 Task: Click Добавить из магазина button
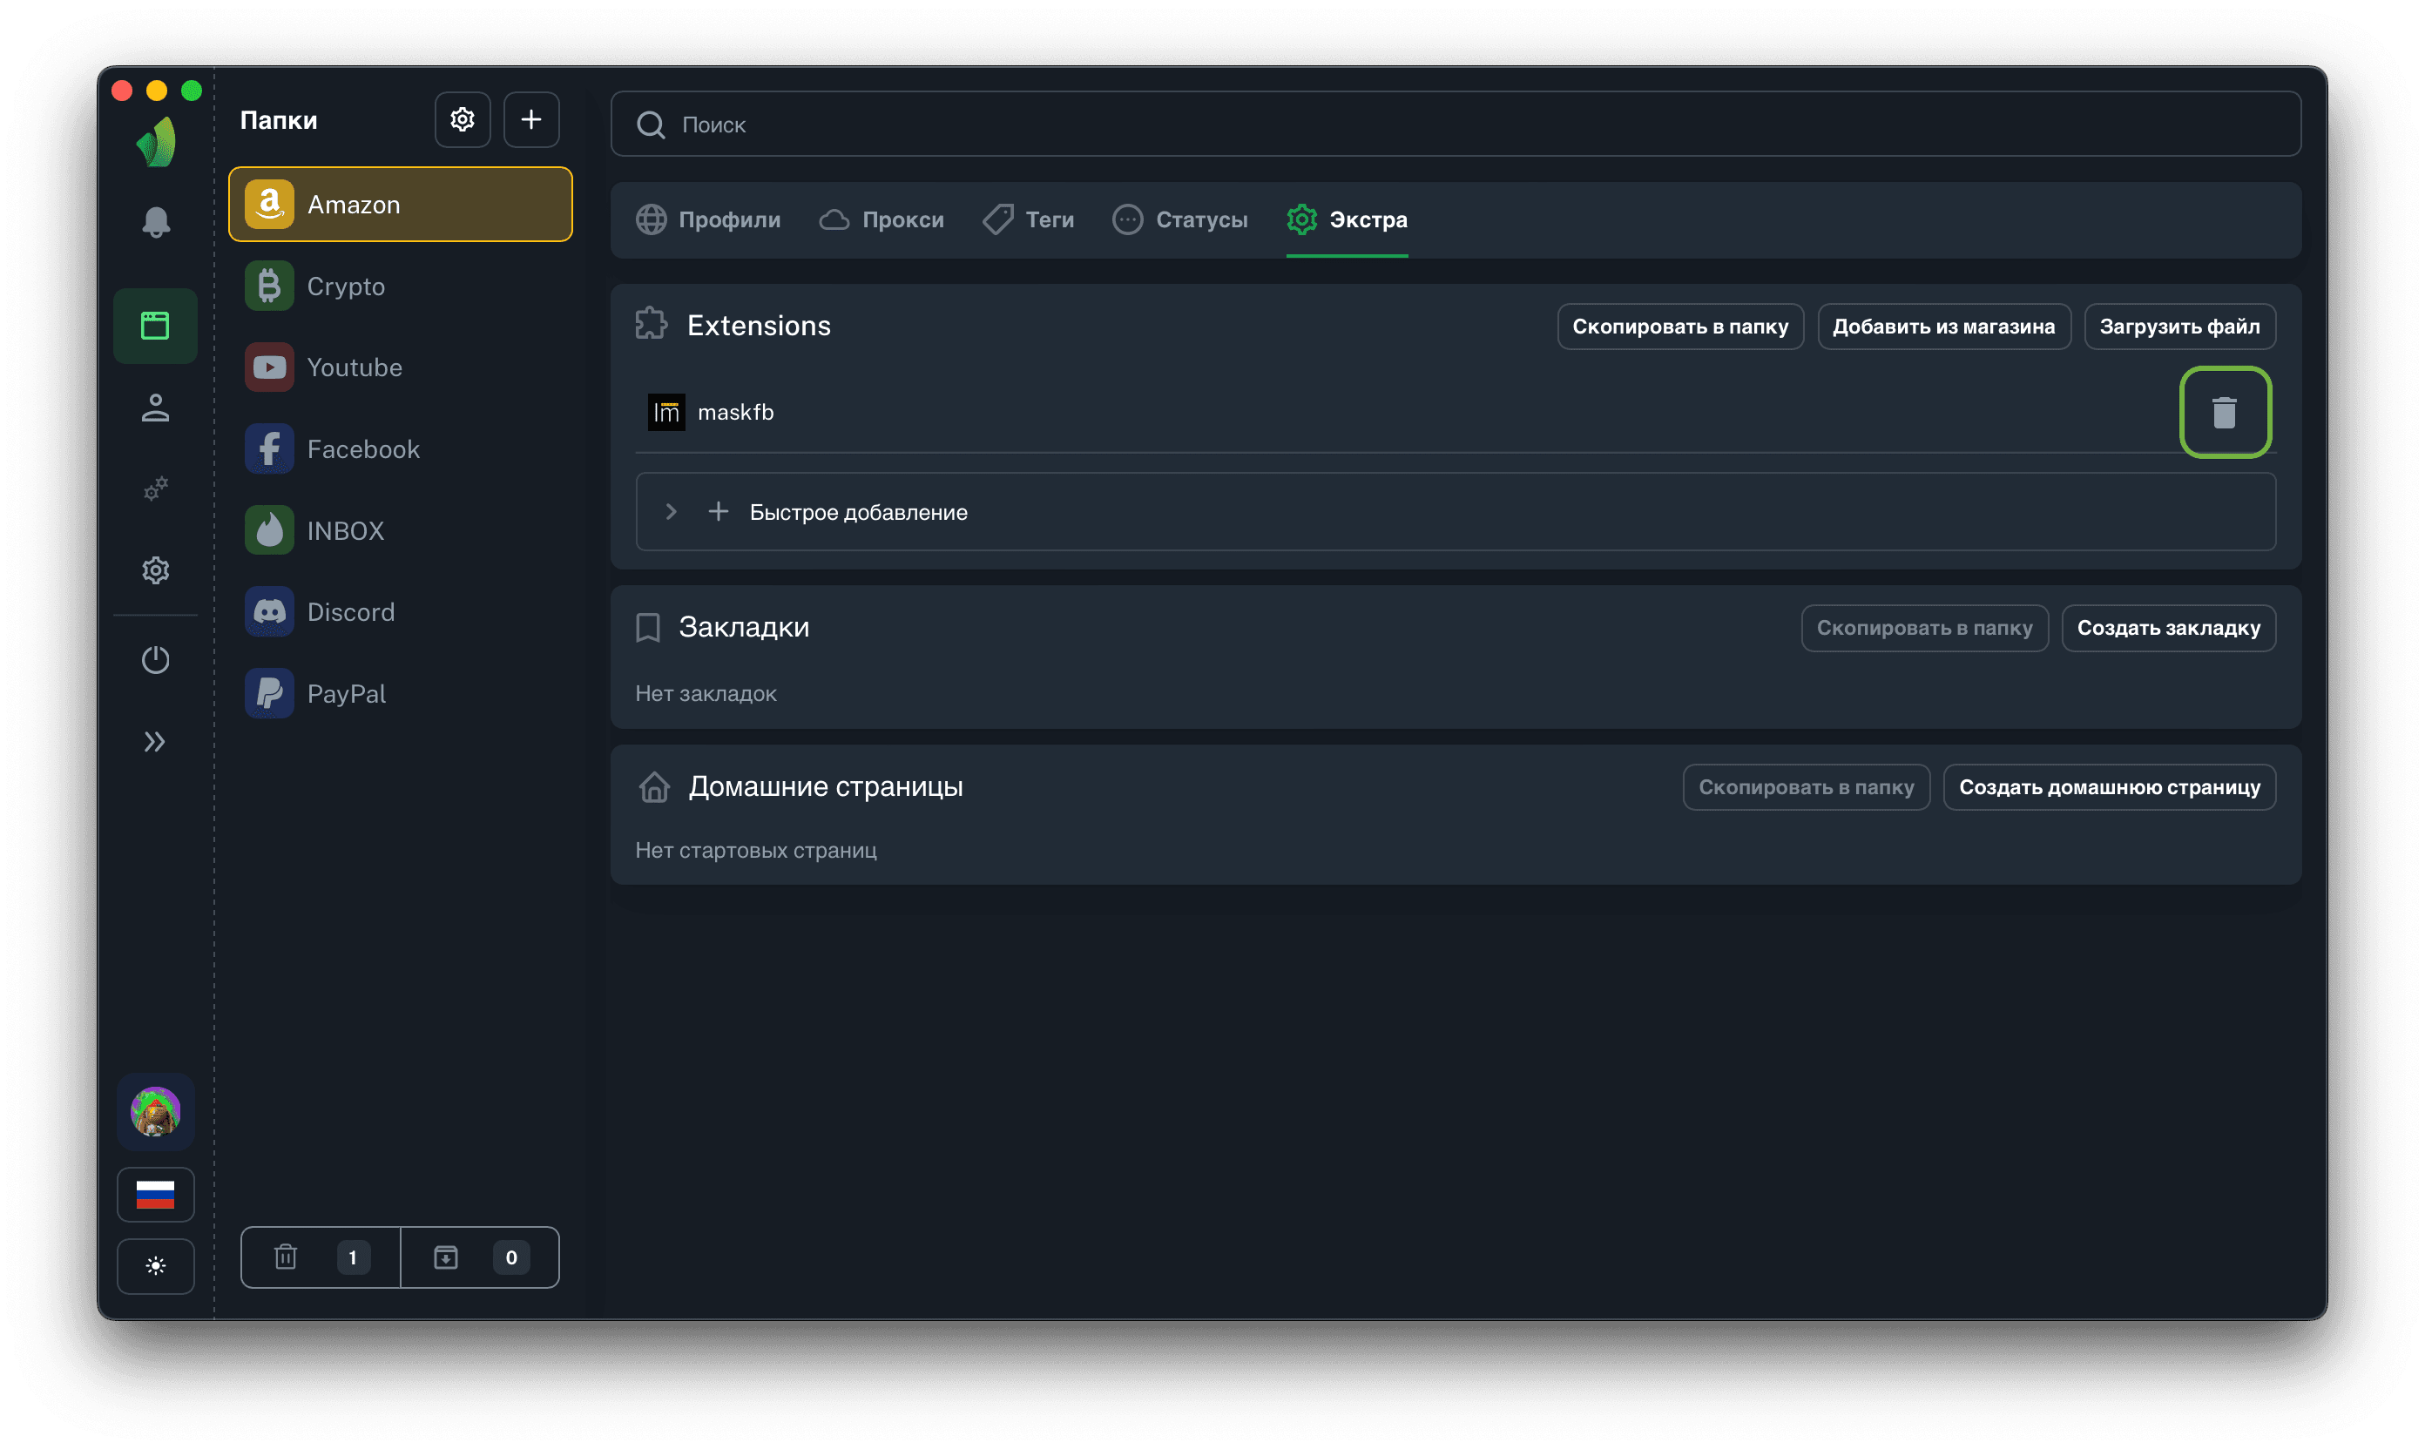pos(1942,327)
